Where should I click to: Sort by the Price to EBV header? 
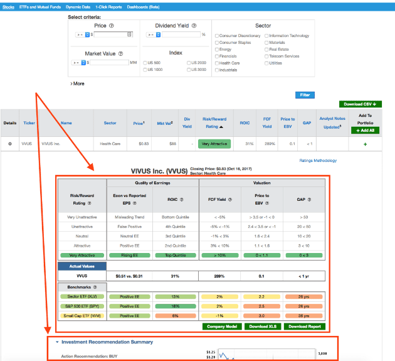[288, 123]
